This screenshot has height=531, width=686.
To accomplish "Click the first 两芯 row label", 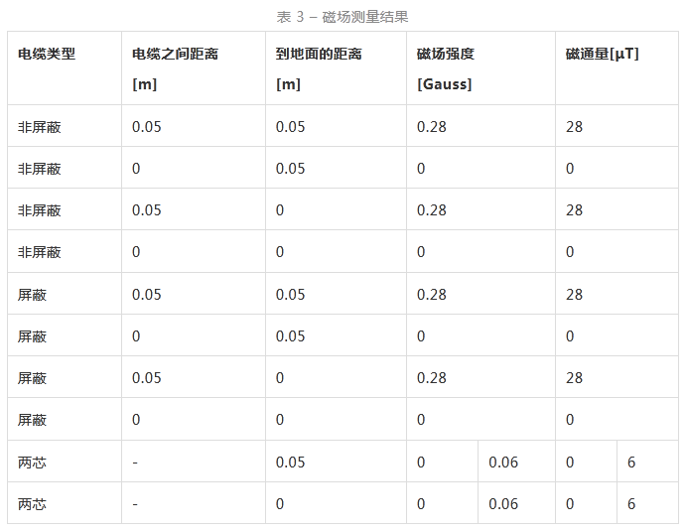I will coord(33,463).
